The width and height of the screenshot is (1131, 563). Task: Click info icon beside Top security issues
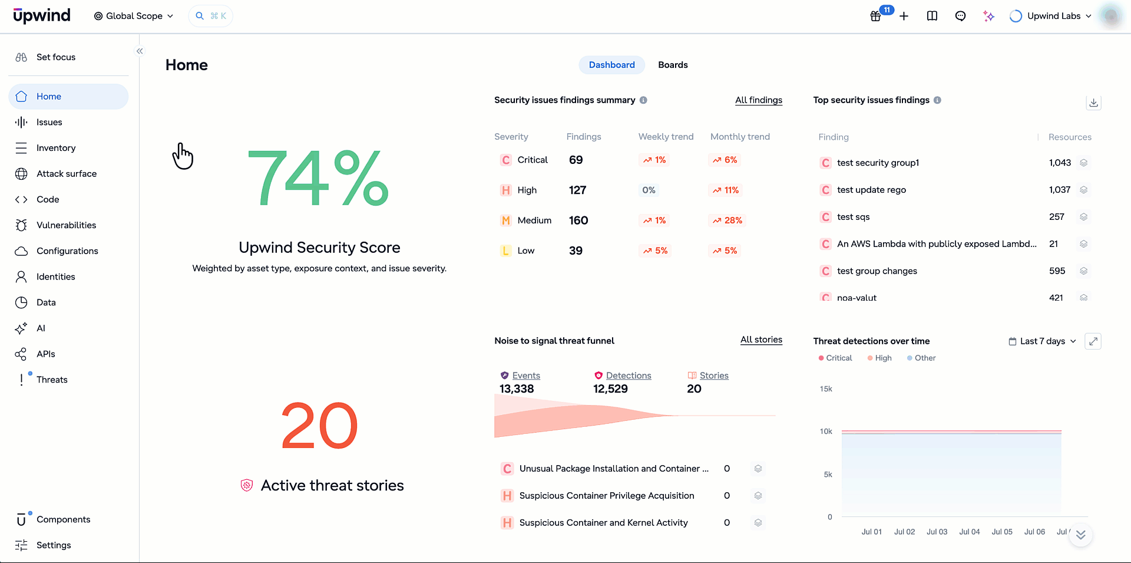[937, 100]
